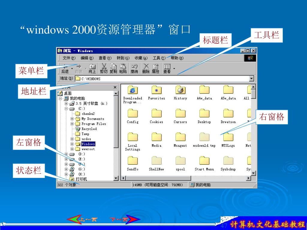Select the Media folder

click(156, 140)
